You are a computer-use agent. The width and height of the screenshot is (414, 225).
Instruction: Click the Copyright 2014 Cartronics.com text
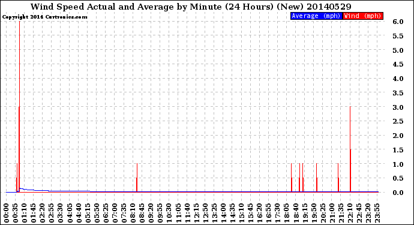pos(44,17)
